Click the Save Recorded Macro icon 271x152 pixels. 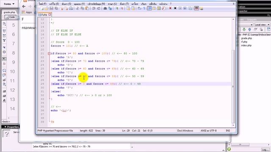190,8
